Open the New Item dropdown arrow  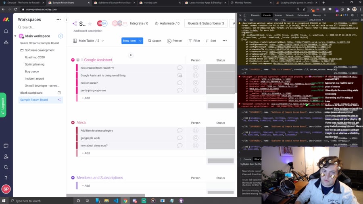[x=140, y=41]
